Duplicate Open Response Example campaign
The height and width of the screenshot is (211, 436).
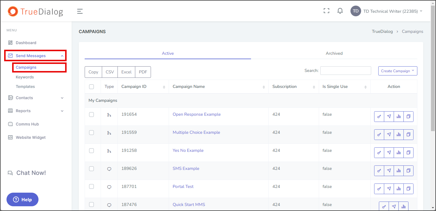click(x=408, y=117)
